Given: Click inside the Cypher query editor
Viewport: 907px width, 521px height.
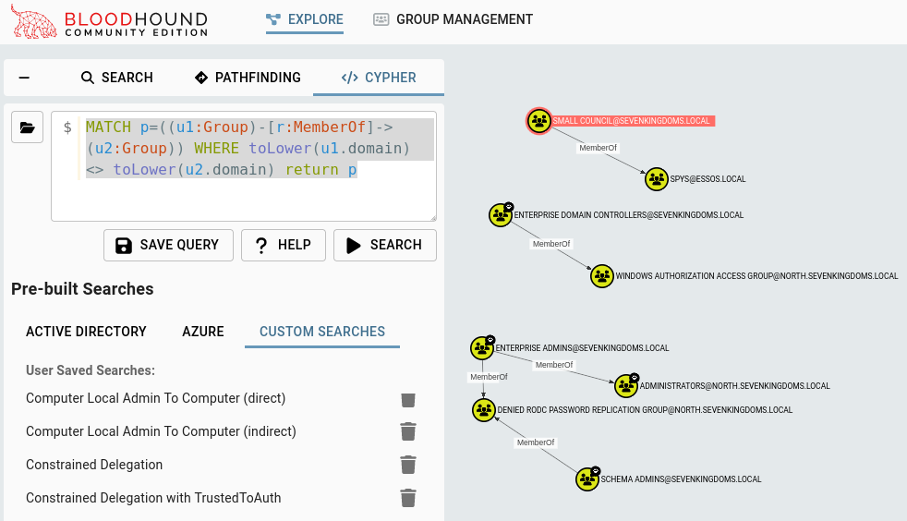Looking at the screenshot, I should click(244, 166).
